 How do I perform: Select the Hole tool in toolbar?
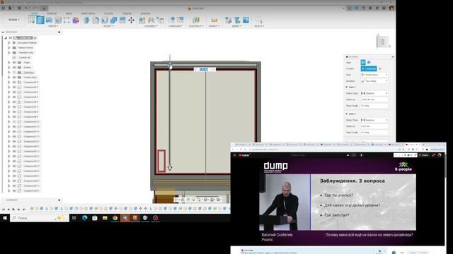[x=58, y=20]
